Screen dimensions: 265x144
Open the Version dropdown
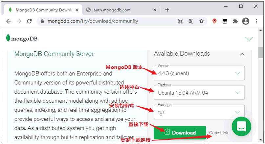pyautogui.click(x=199, y=73)
